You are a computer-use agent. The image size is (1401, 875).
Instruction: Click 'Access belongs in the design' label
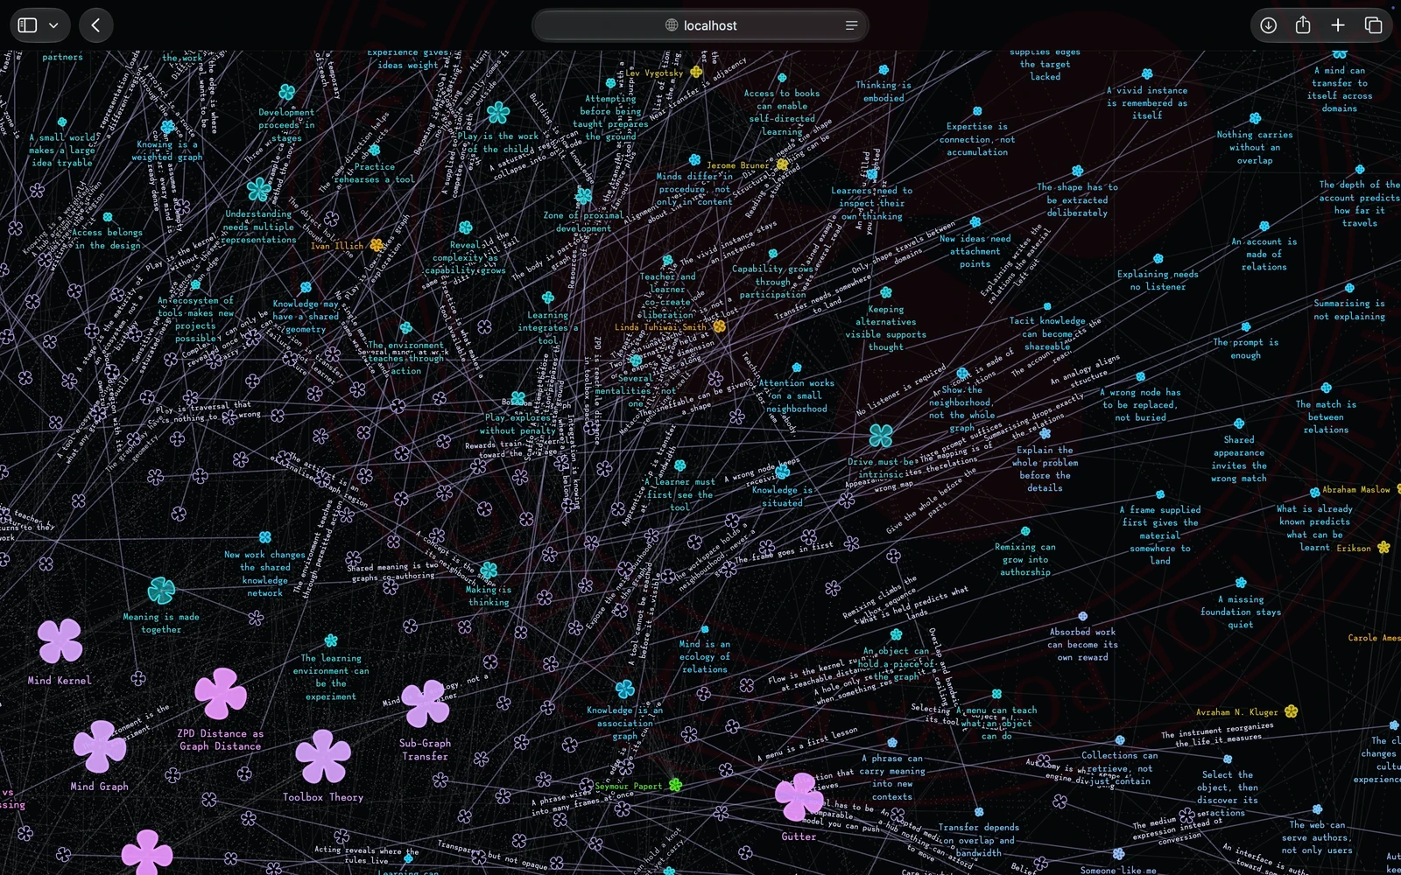click(x=107, y=239)
